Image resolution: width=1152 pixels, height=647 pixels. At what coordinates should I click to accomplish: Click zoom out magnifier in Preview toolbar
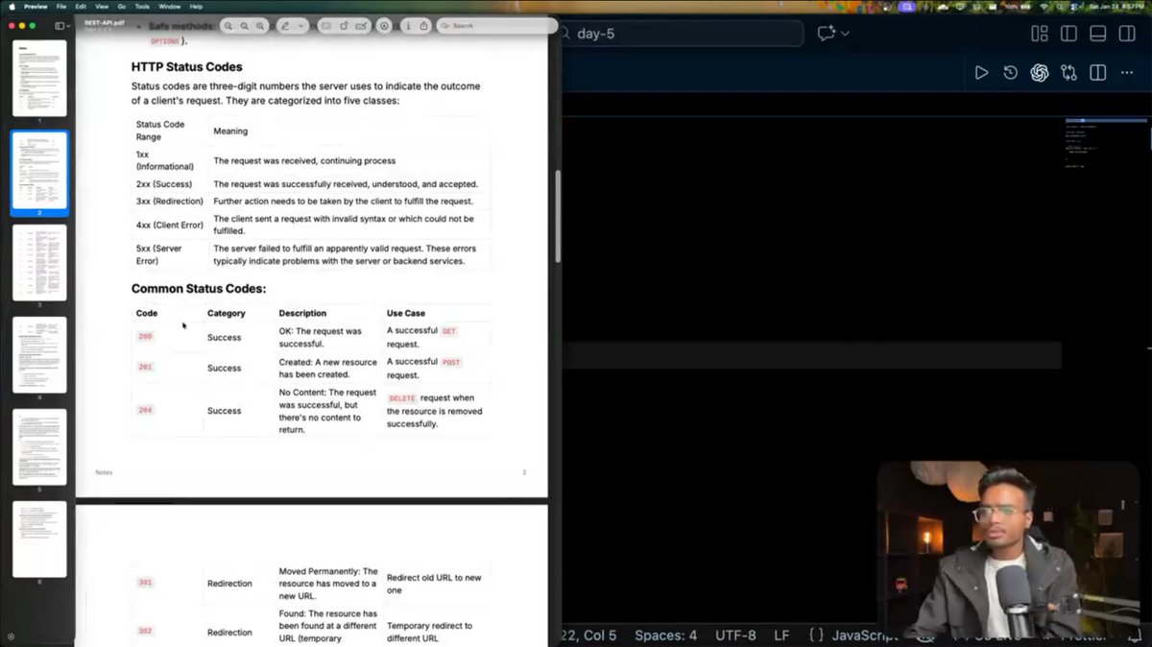point(228,26)
